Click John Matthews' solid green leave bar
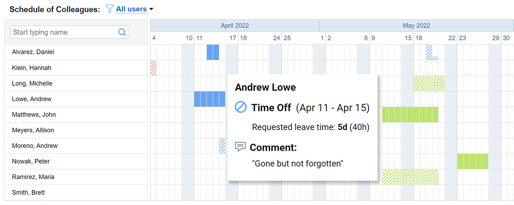 (410, 115)
